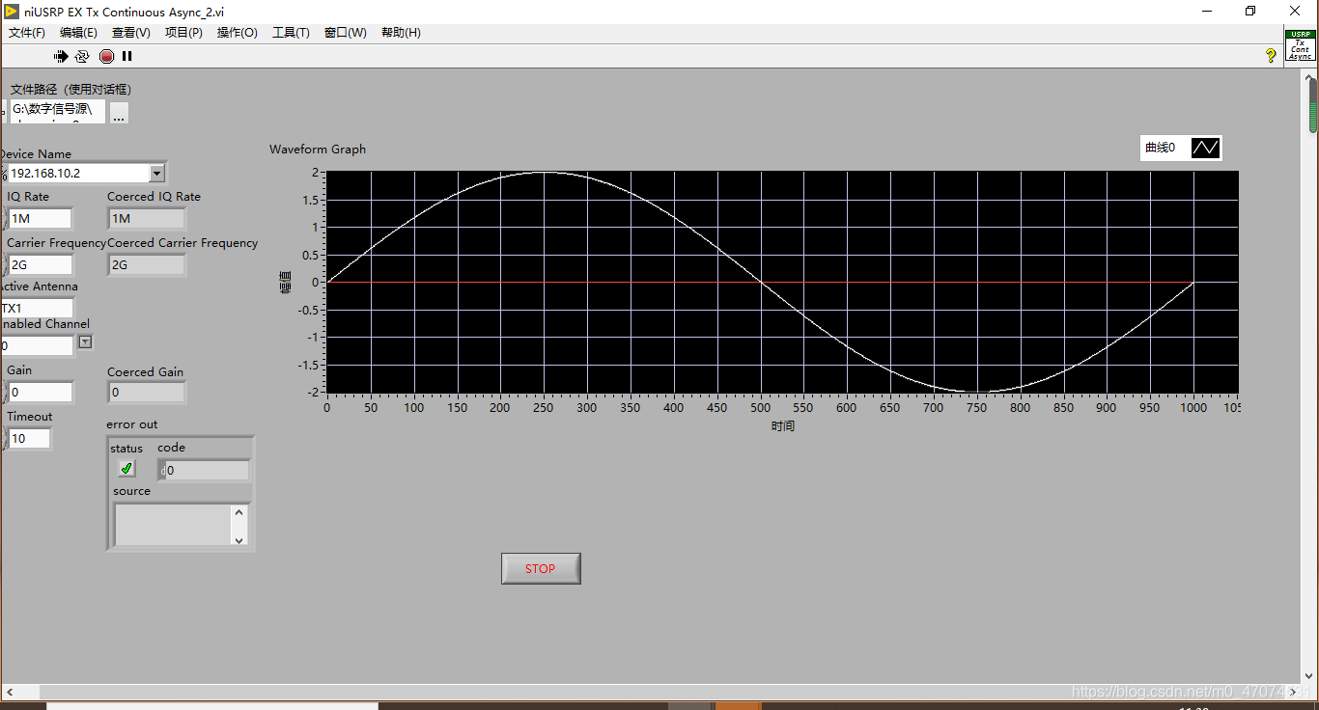Image resolution: width=1319 pixels, height=710 pixels.
Task: Click the horizontal scrollbar left arrow
Action: (x=10, y=692)
